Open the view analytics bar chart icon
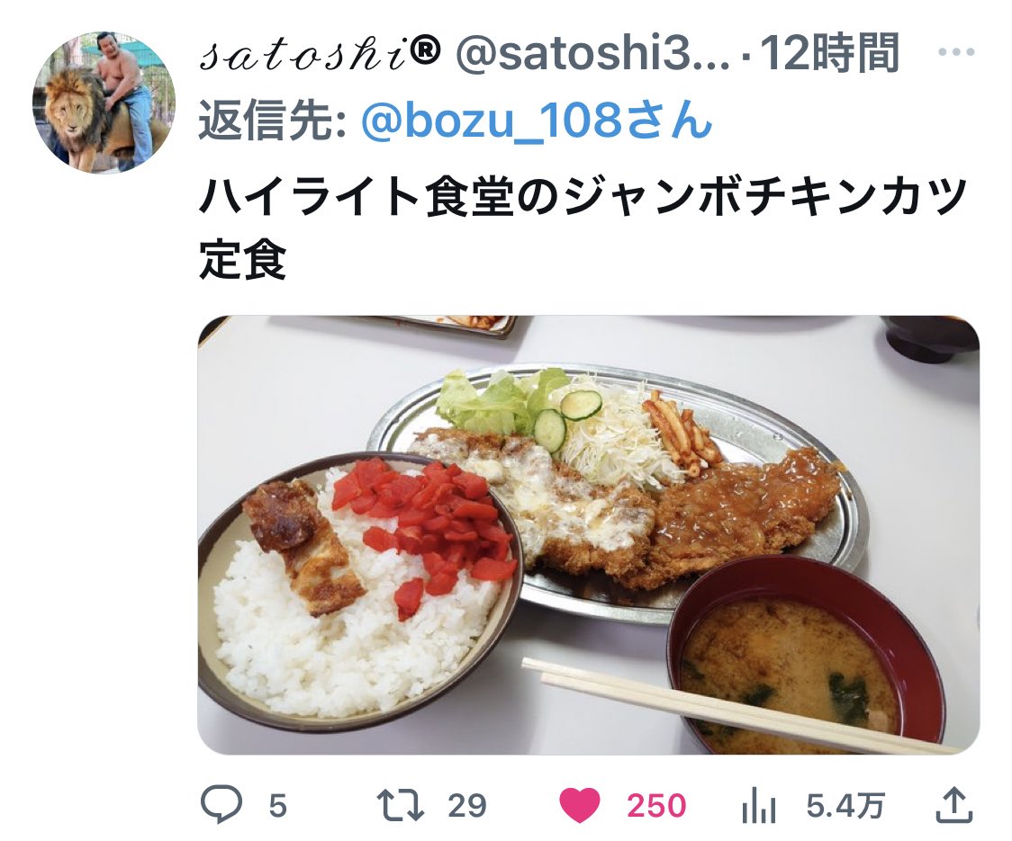Viewport: 1012px width, 841px height. [x=758, y=806]
